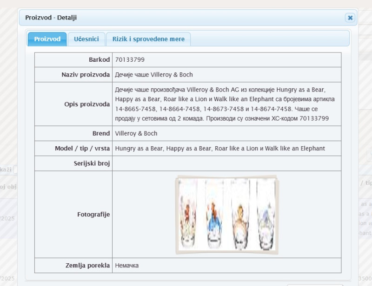Switch to the Proizvod tab
Viewport: 372px width, 286px height.
point(47,39)
